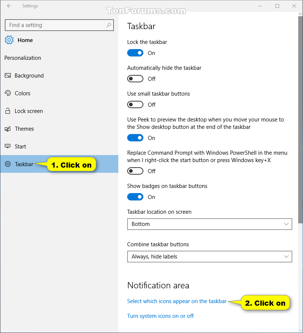
Task: Turn off Lock the taskbar toggle
Action: pos(135,53)
